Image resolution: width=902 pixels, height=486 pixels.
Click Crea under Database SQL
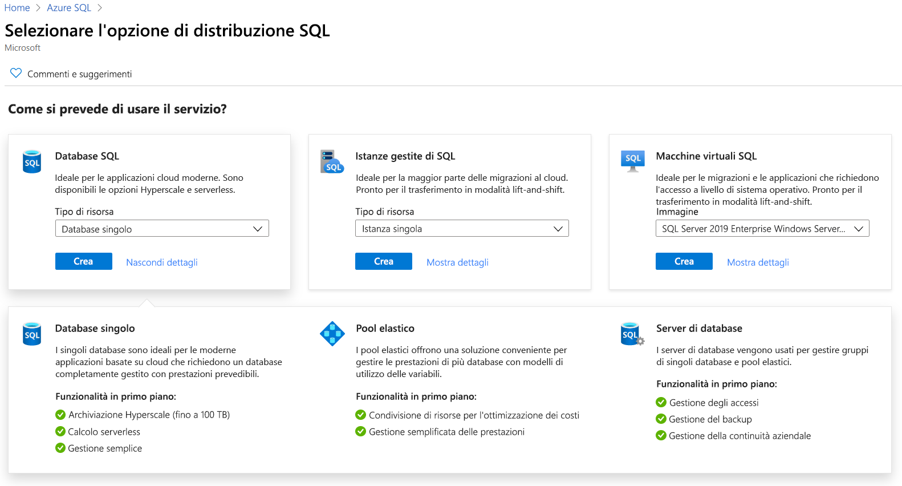[84, 261]
